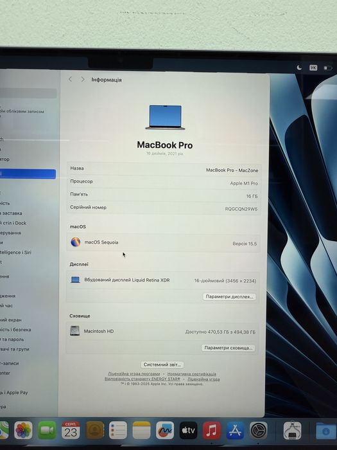Image resolution: width=337 pixels, height=450 pixels.
Task: Open Параметри сховища button
Action: pos(228,348)
